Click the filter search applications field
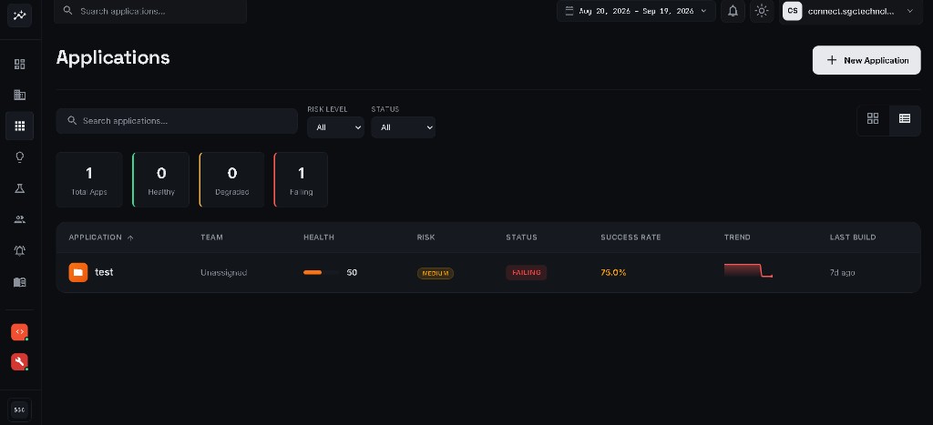The image size is (933, 425). click(177, 121)
